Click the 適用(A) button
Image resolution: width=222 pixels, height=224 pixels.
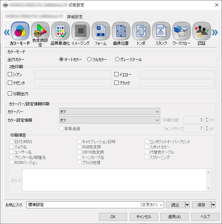pos(174,217)
